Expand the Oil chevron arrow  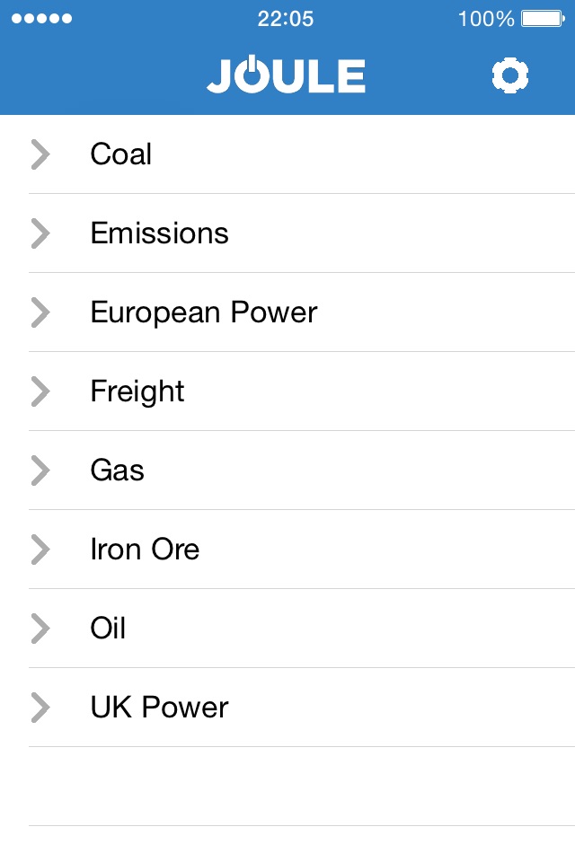pyautogui.click(x=40, y=629)
